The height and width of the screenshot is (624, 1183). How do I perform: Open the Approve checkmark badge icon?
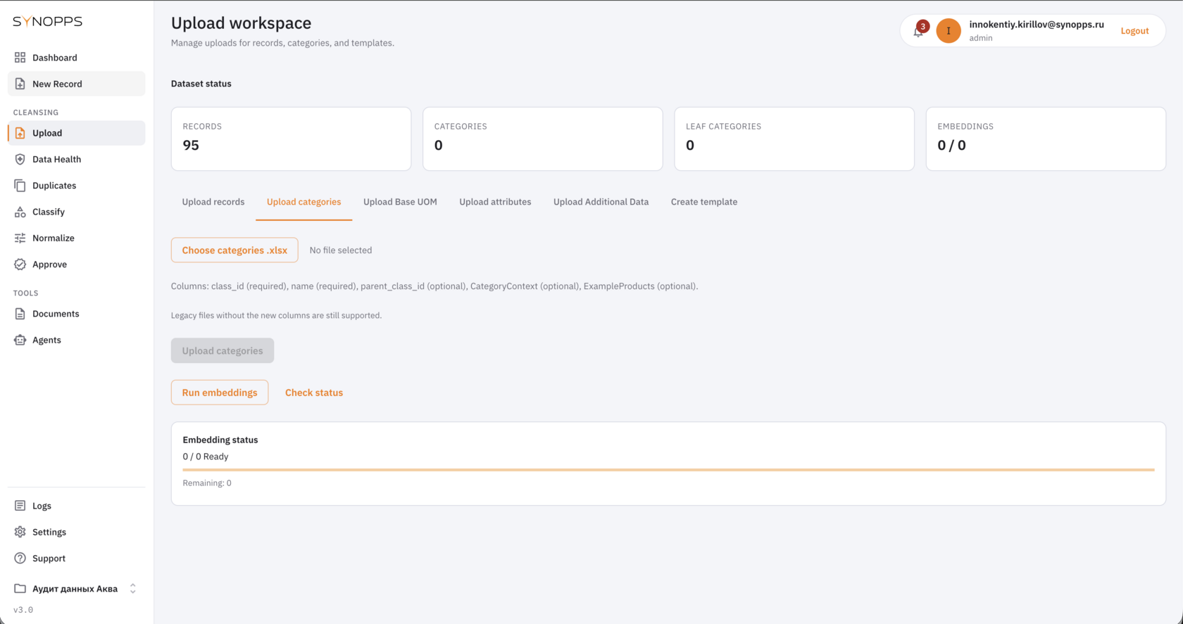(x=20, y=265)
